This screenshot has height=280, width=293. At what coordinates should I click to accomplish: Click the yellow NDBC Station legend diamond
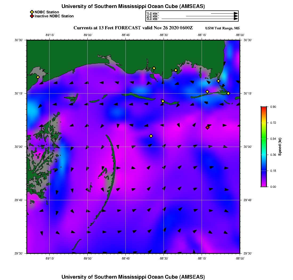coord(32,12)
